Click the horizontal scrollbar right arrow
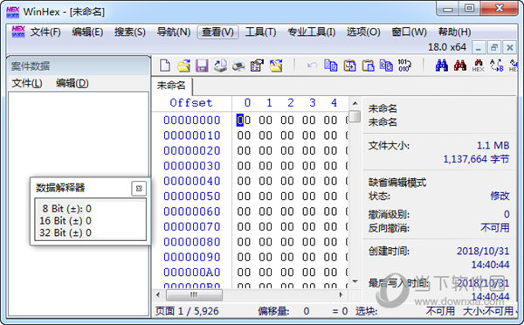524x325 pixels. click(341, 295)
